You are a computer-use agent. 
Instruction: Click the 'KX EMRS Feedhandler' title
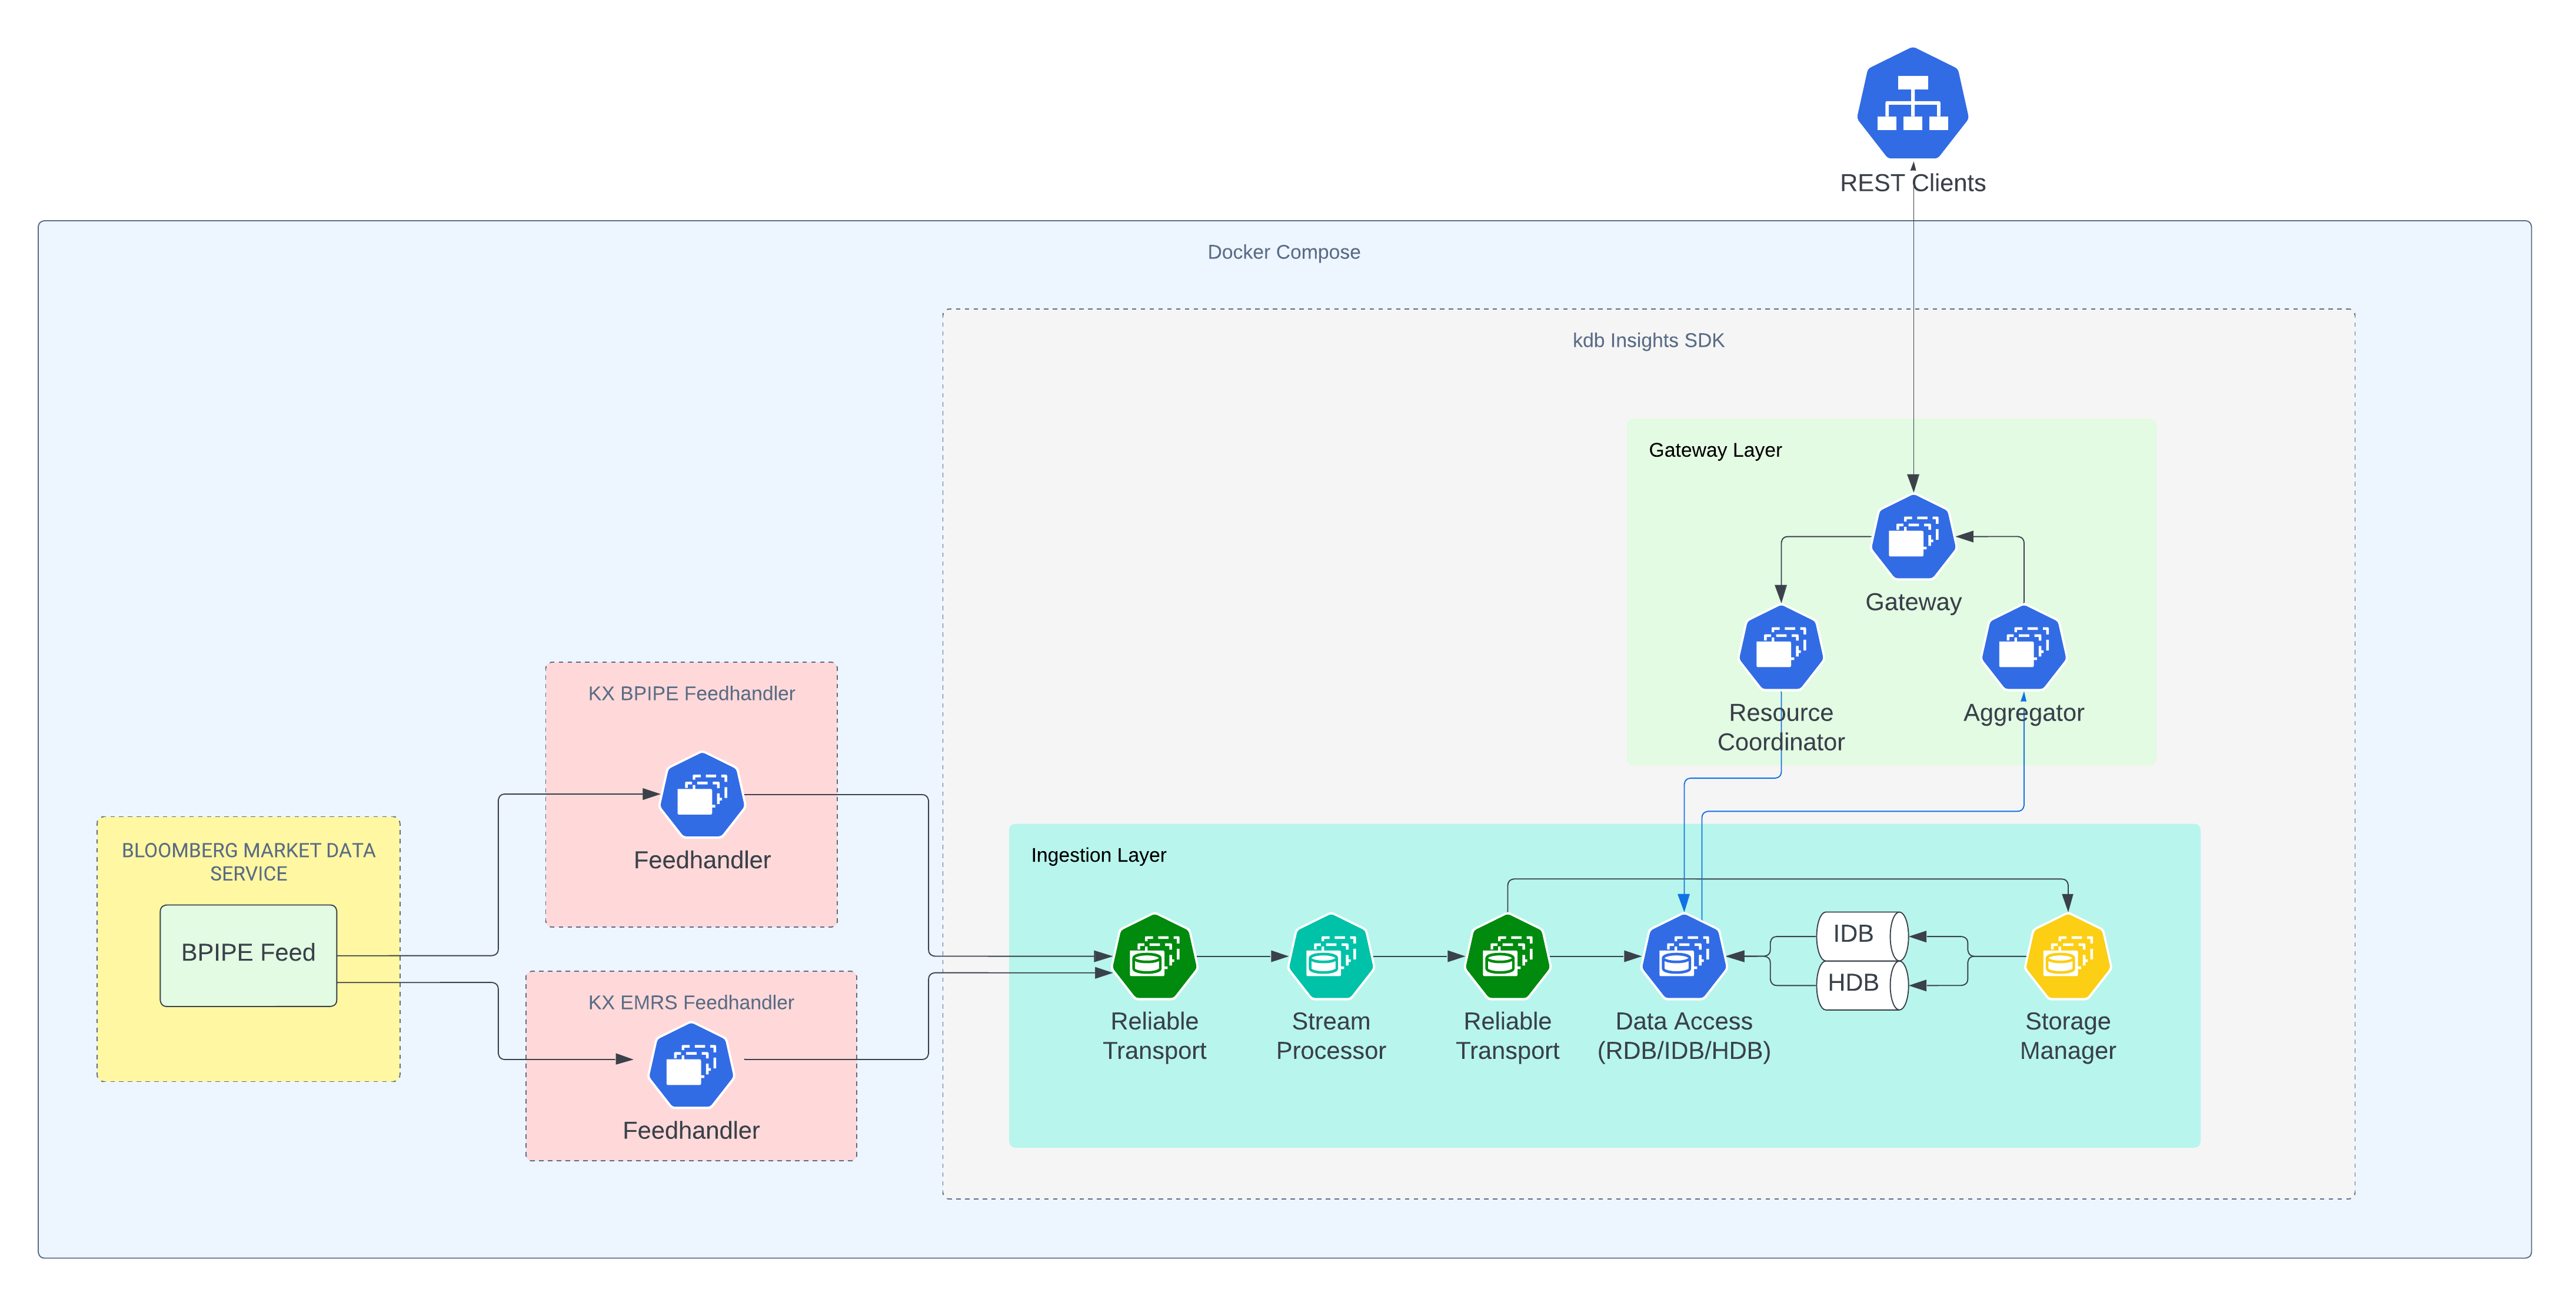point(690,1002)
